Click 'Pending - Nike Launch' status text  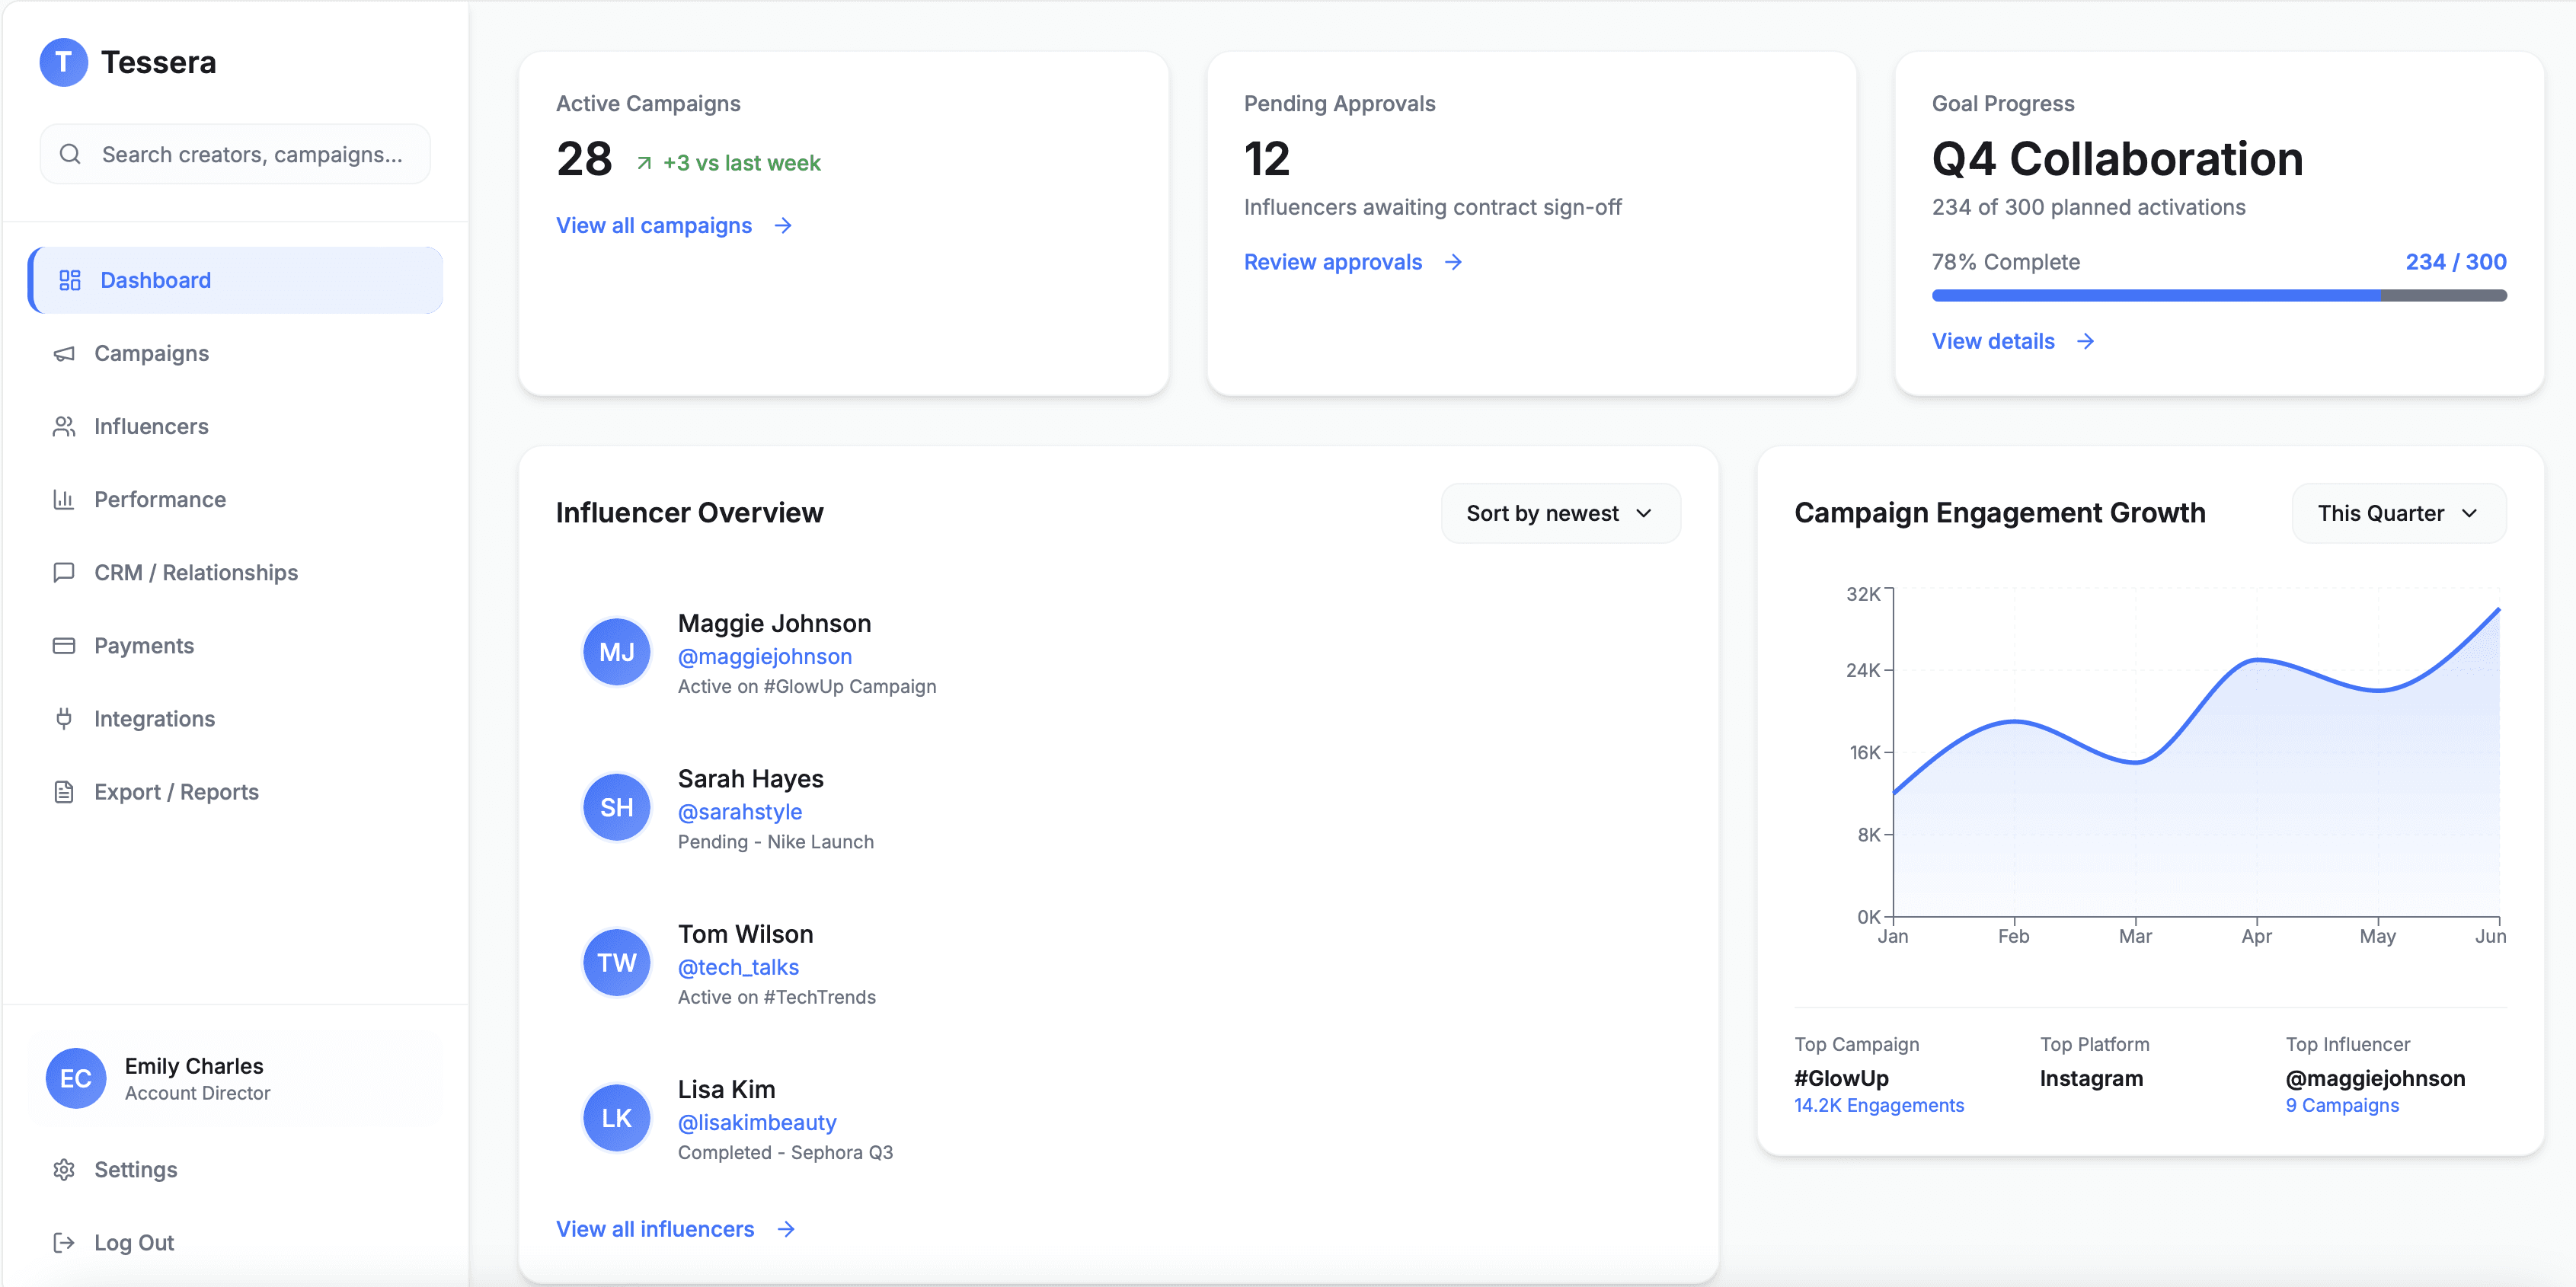[x=776, y=842]
